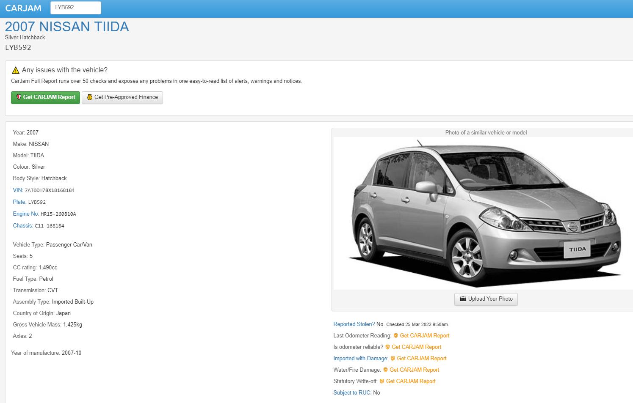Get CARJAM Report for Statutory Write-off
The width and height of the screenshot is (633, 403).
[411, 381]
